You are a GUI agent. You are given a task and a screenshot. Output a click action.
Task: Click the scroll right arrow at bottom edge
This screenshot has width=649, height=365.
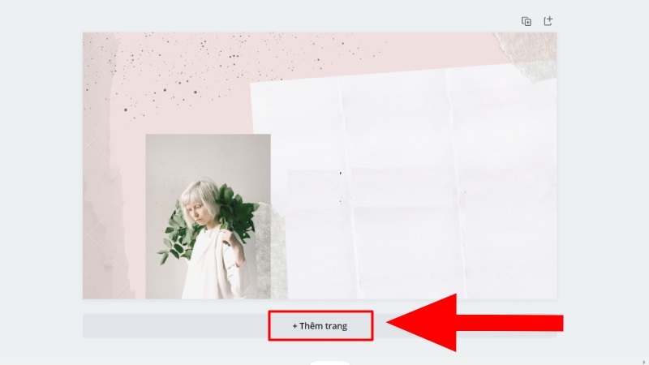pos(643,362)
